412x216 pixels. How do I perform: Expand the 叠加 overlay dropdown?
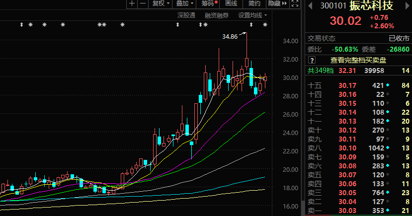(184, 3)
